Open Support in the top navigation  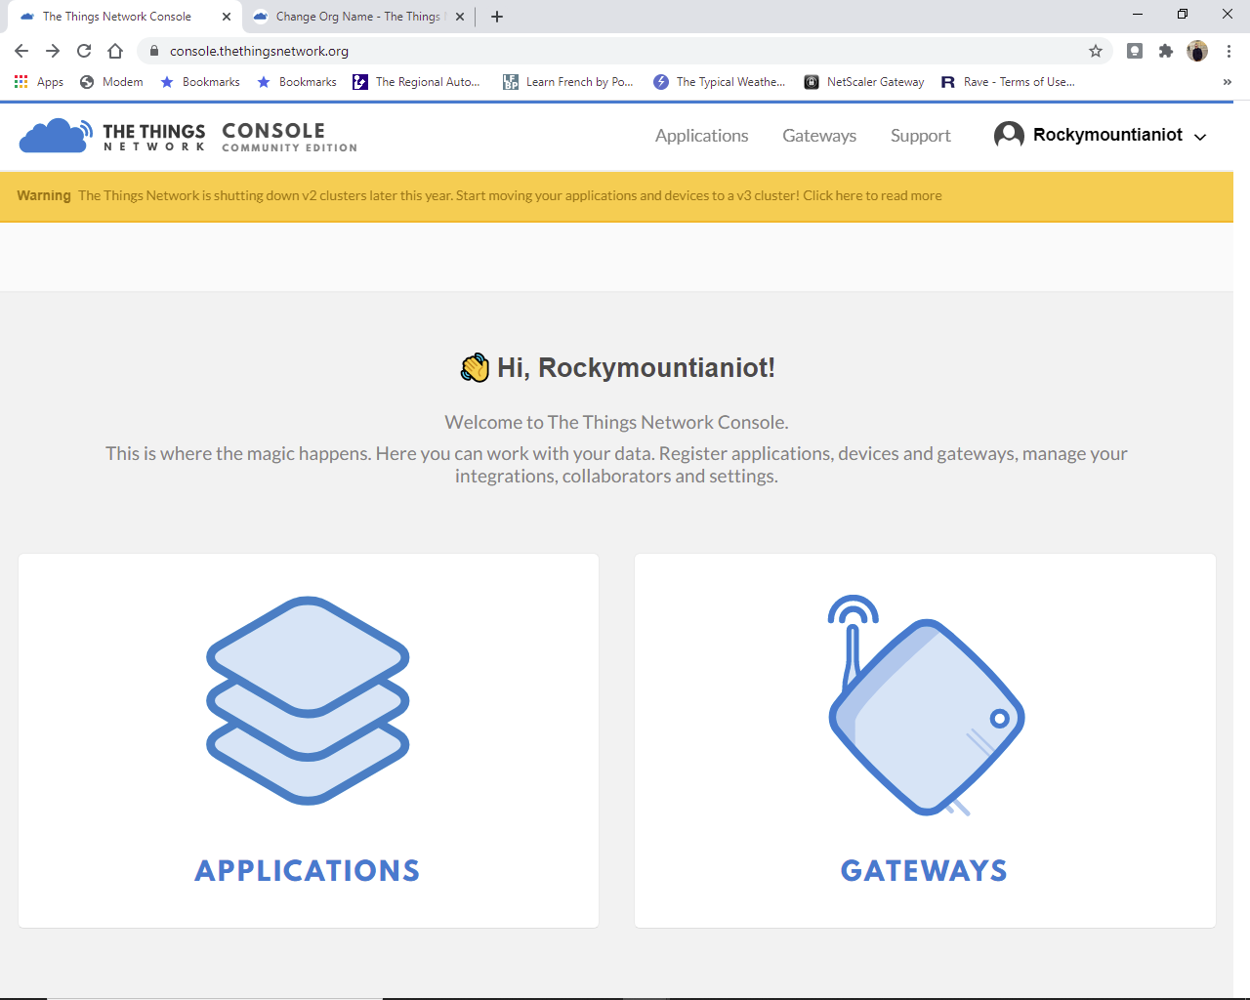pyautogui.click(x=920, y=136)
